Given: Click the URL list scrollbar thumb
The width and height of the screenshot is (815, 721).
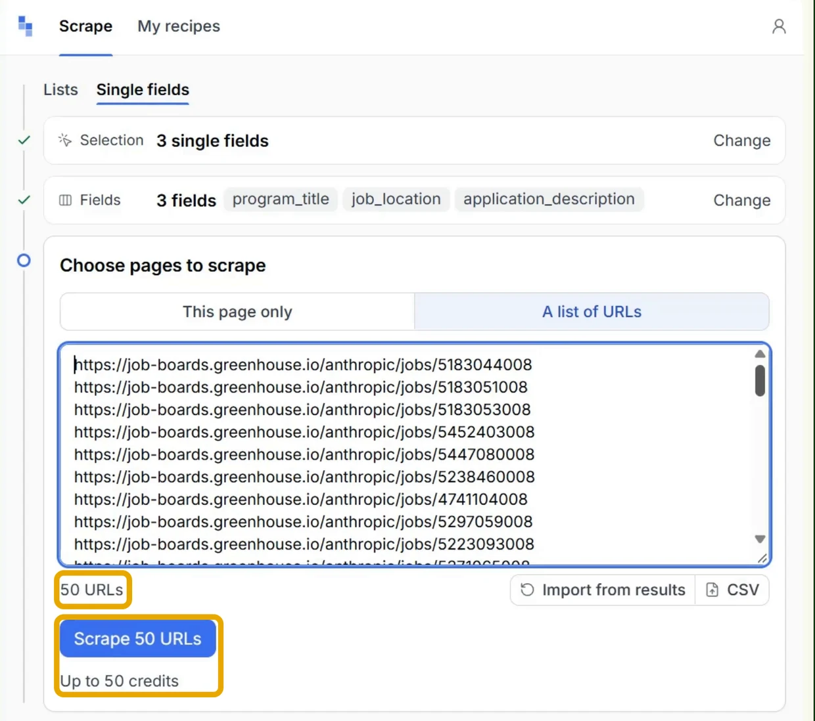Looking at the screenshot, I should point(760,381).
